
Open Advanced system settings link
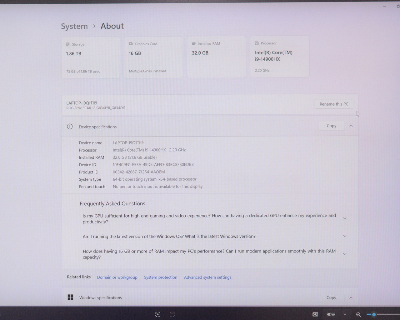pos(208,277)
